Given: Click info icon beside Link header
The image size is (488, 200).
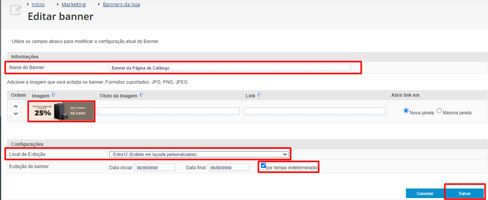Looking at the screenshot, I should [259, 94].
